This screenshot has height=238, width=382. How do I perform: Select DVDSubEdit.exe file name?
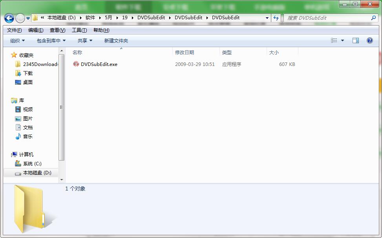99,64
